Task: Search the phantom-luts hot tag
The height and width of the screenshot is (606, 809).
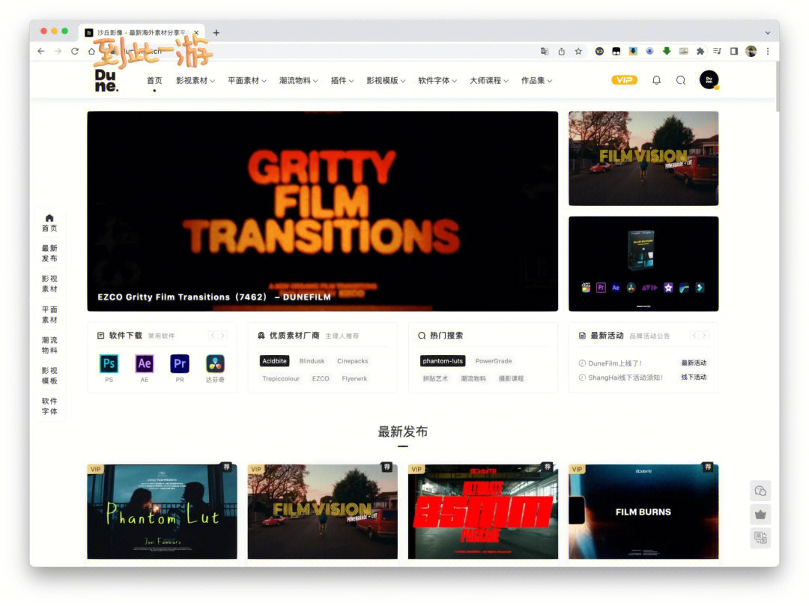Action: tap(443, 361)
